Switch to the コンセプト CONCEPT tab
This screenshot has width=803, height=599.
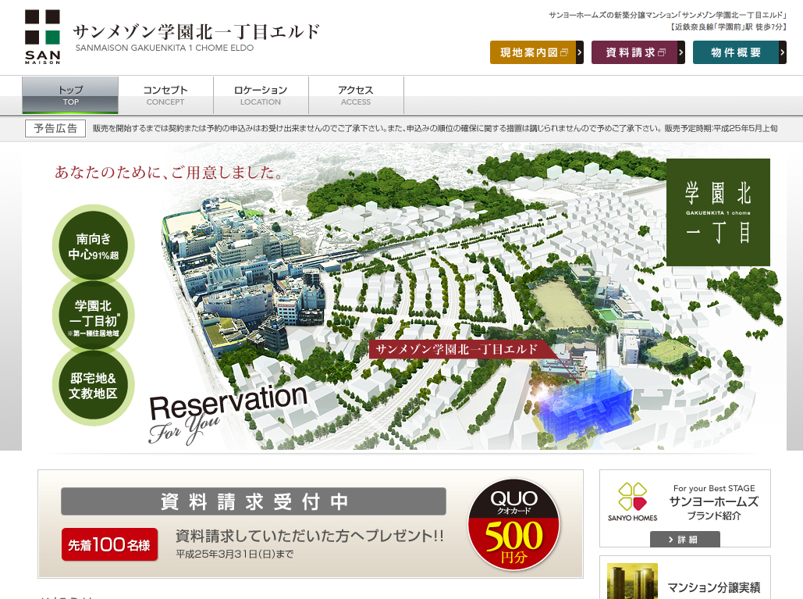165,95
